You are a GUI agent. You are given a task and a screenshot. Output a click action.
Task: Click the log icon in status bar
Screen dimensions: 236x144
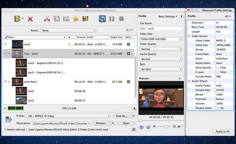coord(134,129)
